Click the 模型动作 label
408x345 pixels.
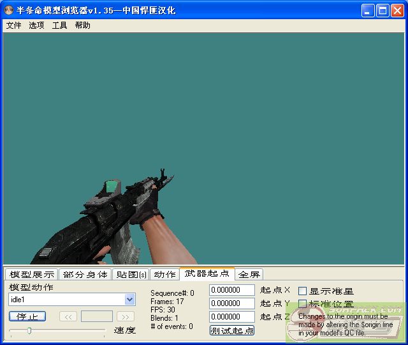tap(31, 287)
